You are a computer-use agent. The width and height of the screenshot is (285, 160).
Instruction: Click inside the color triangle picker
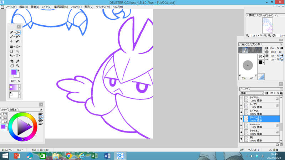(x=24, y=127)
